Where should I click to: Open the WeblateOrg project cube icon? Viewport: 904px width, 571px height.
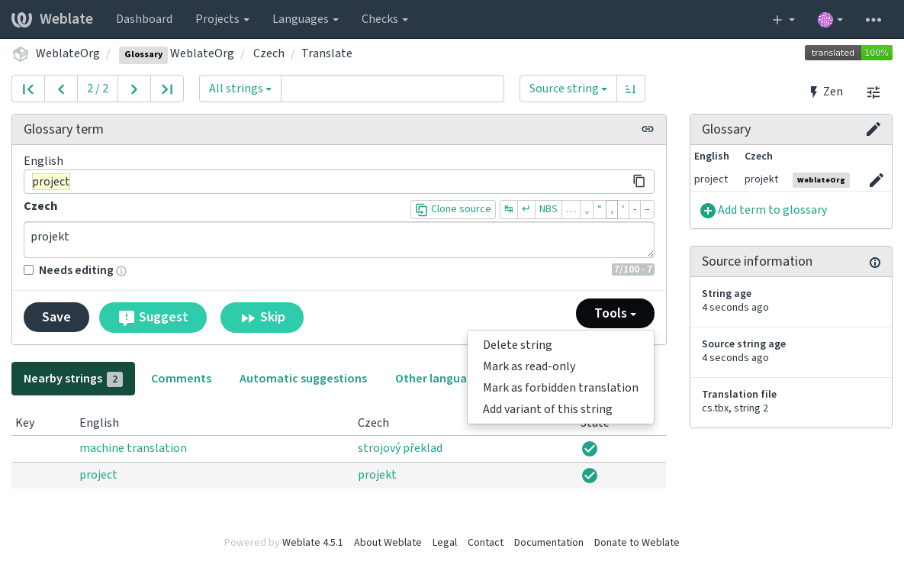point(21,53)
